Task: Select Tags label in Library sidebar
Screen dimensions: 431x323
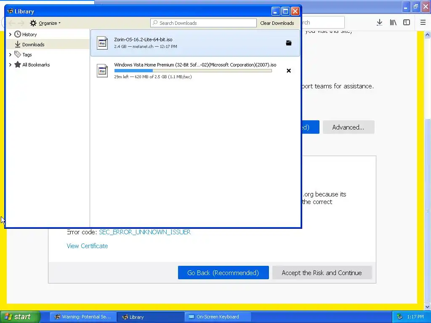Action: (27, 55)
